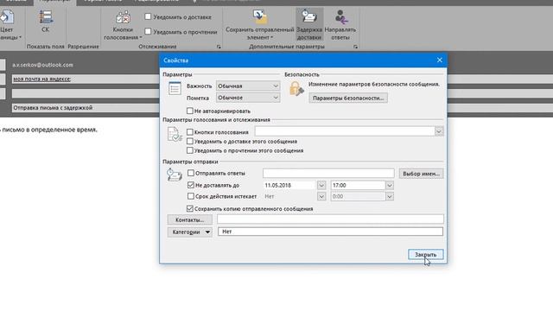Click the Выбор имен button
This screenshot has height=311, width=553.
[421, 174]
